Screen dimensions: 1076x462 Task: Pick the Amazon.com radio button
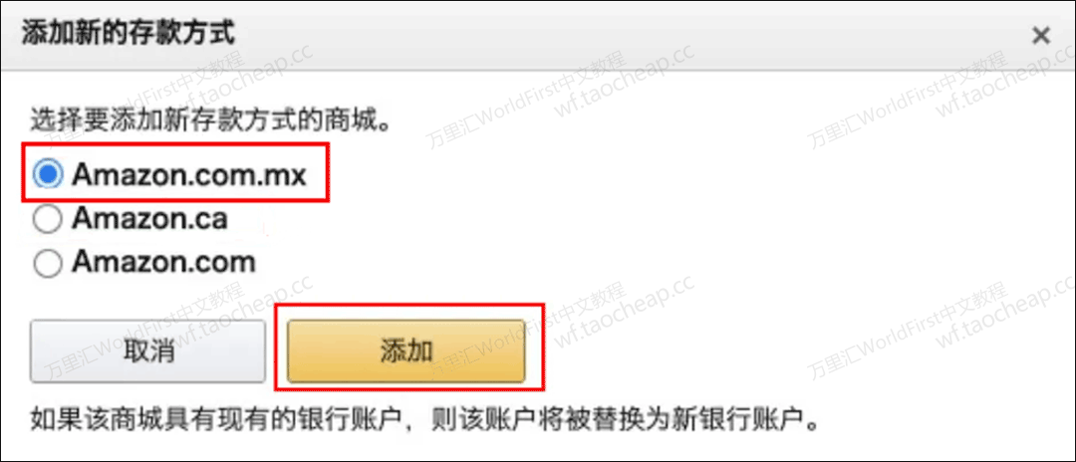[x=48, y=263]
